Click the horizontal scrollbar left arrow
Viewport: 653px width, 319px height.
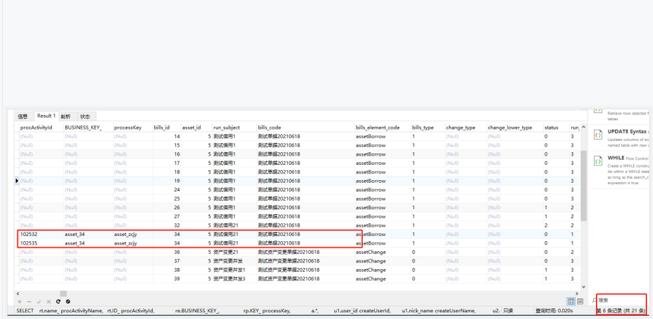click(17, 294)
